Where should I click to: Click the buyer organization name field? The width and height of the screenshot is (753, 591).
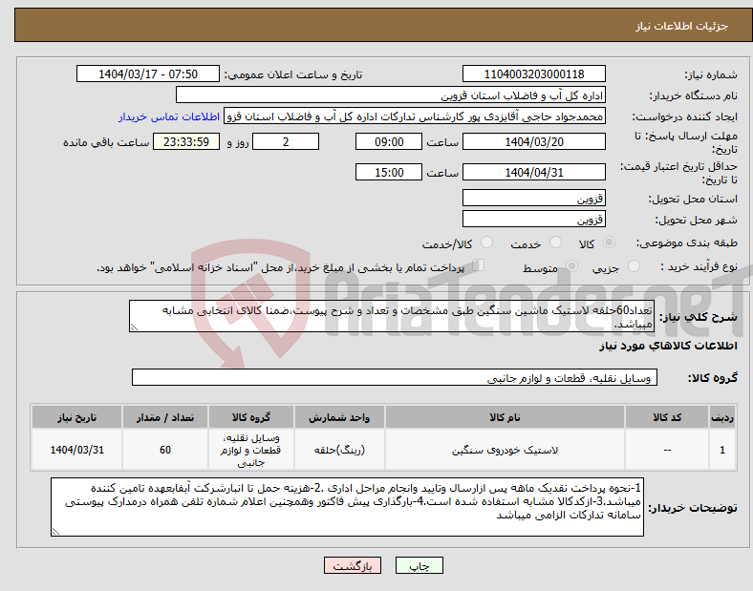[x=391, y=95]
